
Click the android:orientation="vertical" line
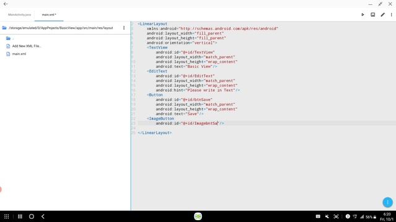pyautogui.click(x=182, y=43)
